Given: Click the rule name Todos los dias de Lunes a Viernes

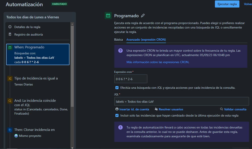Looking at the screenshot, I should point(33,17).
